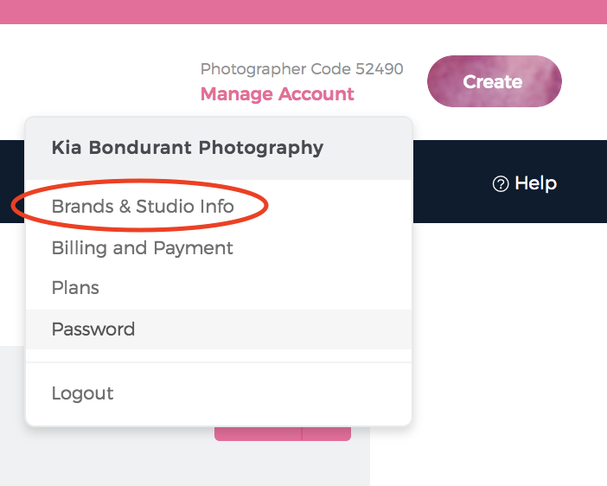Click the Help text label
Image resolution: width=607 pixels, height=486 pixels.
click(x=535, y=183)
